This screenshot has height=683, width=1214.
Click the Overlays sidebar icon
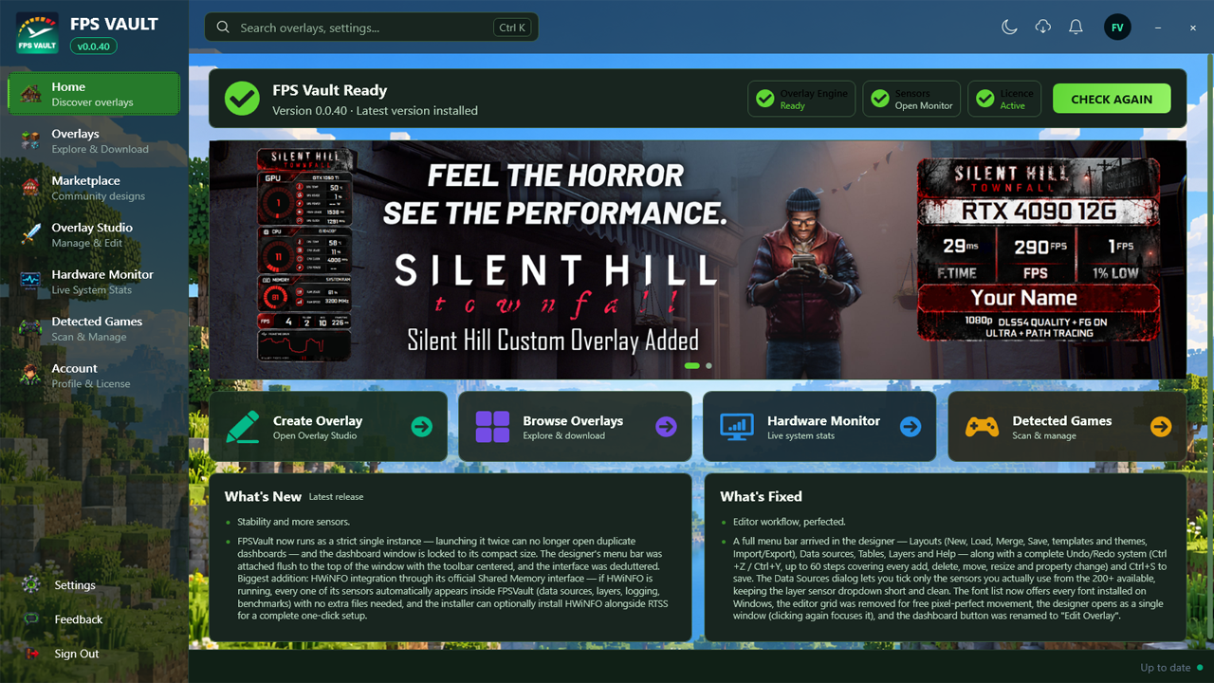point(31,141)
